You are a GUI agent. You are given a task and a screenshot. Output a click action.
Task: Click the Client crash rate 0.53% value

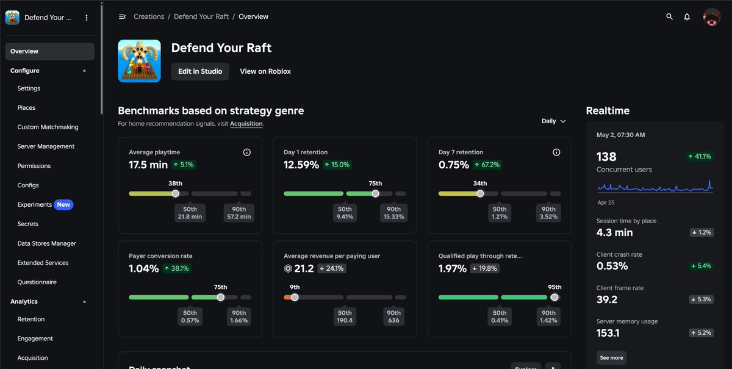(x=612, y=266)
